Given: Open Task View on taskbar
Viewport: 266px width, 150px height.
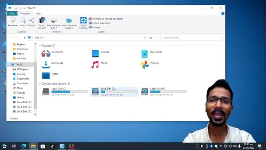Looking at the screenshot, I should [x=14, y=146].
